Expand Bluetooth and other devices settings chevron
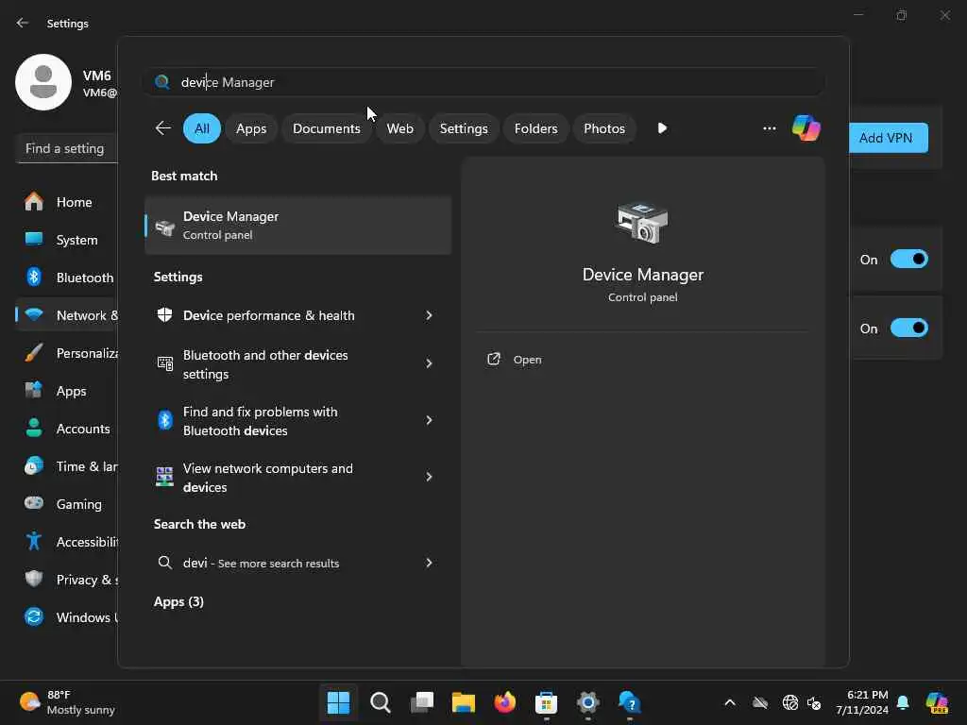This screenshot has width=967, height=725. [429, 363]
